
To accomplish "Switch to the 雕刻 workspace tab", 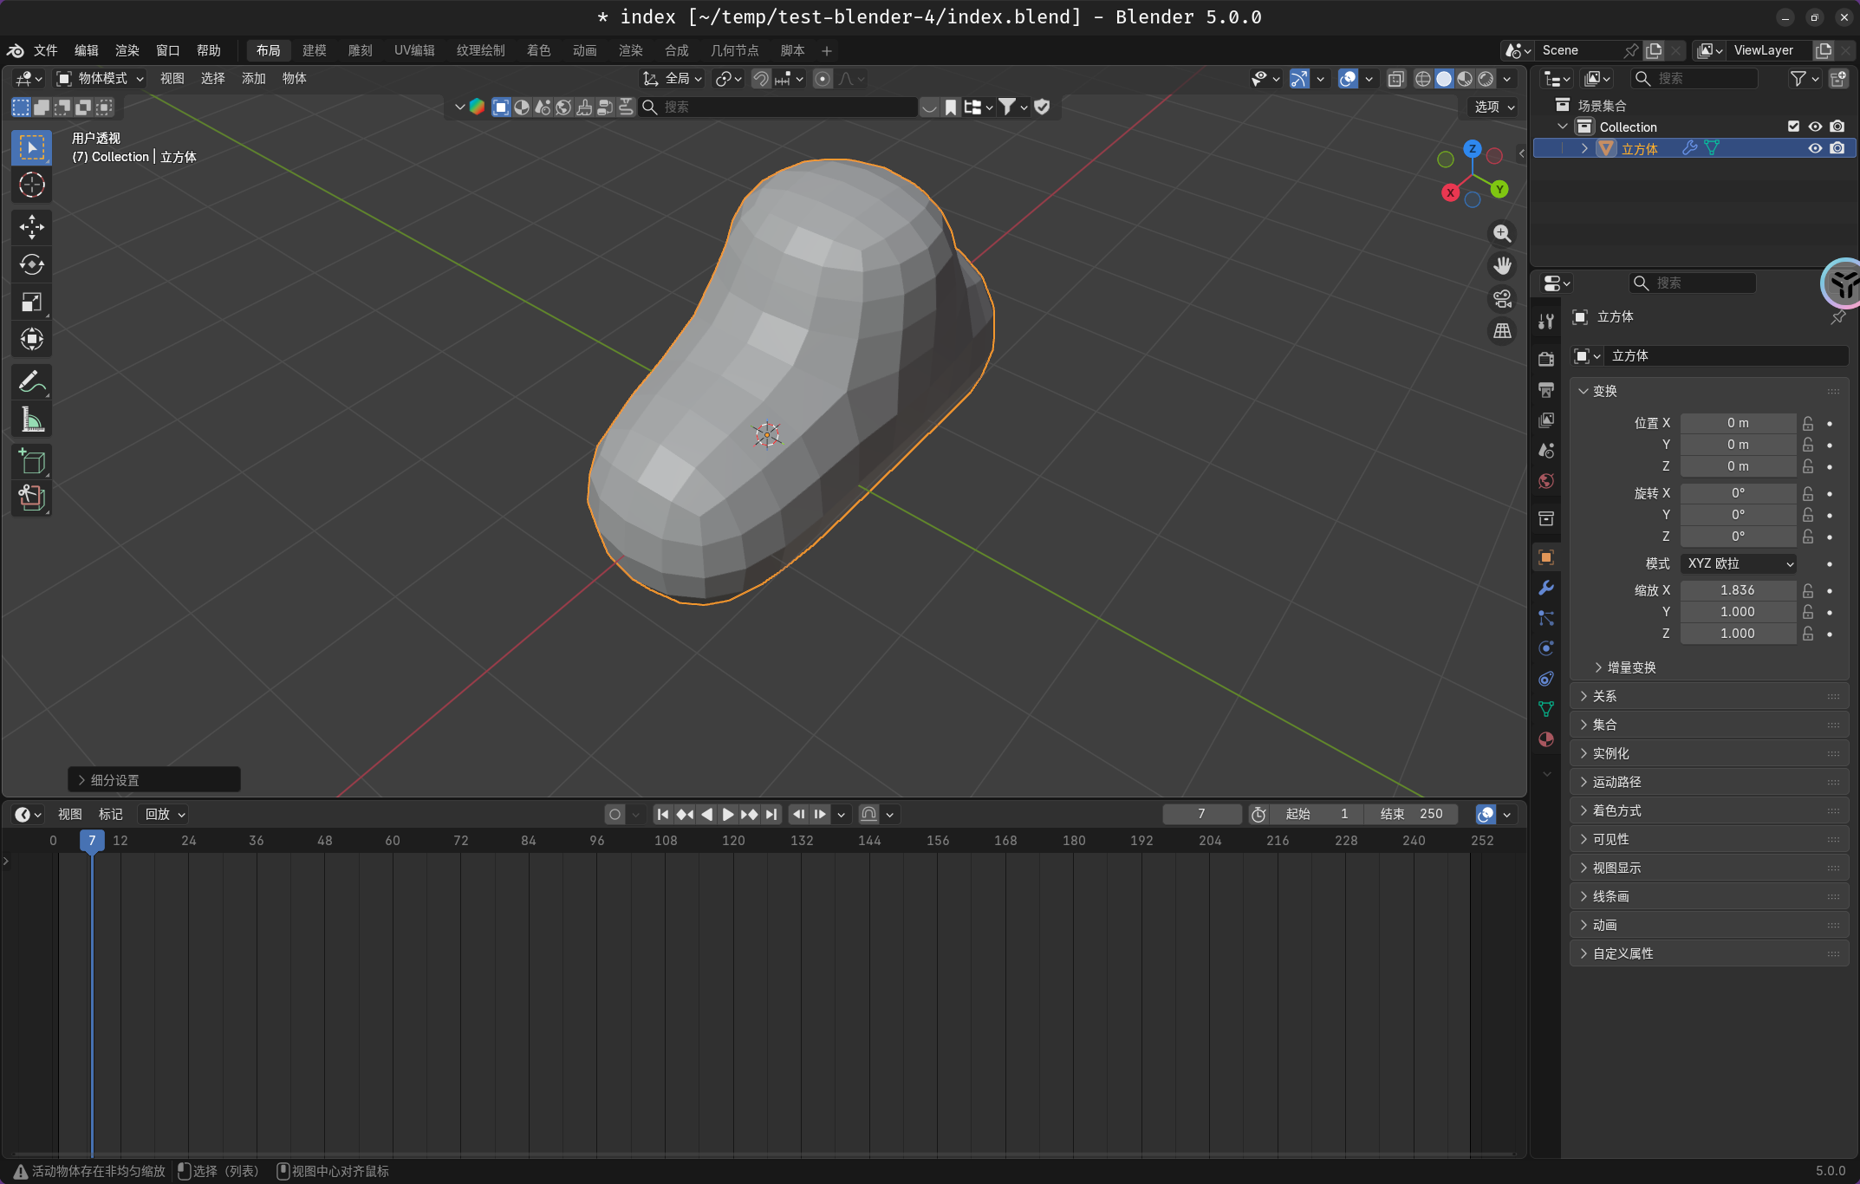I will 360,50.
